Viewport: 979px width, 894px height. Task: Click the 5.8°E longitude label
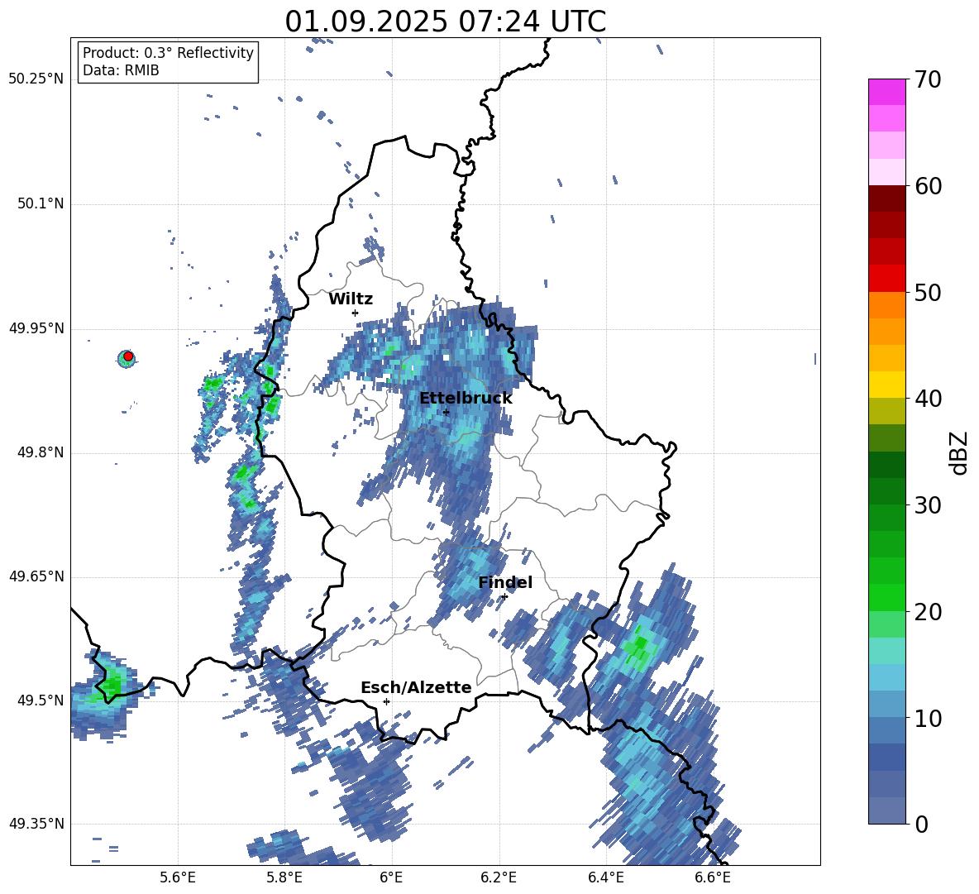pos(284,877)
